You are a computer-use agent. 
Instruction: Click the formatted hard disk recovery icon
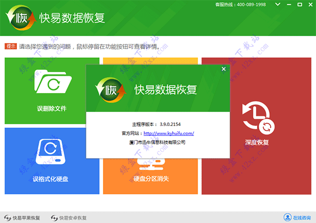click(x=51, y=152)
